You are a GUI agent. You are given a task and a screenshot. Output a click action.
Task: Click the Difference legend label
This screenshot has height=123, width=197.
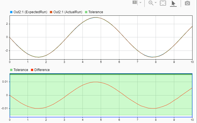click(42, 70)
